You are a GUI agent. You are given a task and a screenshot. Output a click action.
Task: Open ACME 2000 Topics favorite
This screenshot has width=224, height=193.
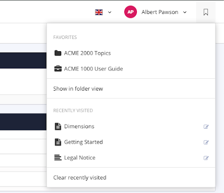87,53
